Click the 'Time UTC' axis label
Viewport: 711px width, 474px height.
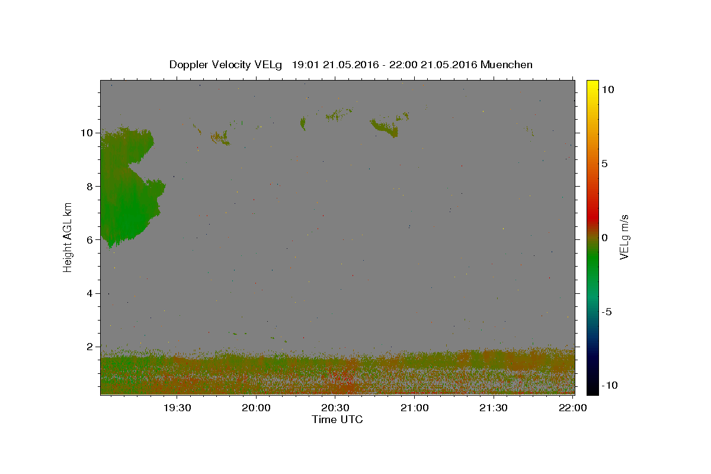tap(337, 419)
